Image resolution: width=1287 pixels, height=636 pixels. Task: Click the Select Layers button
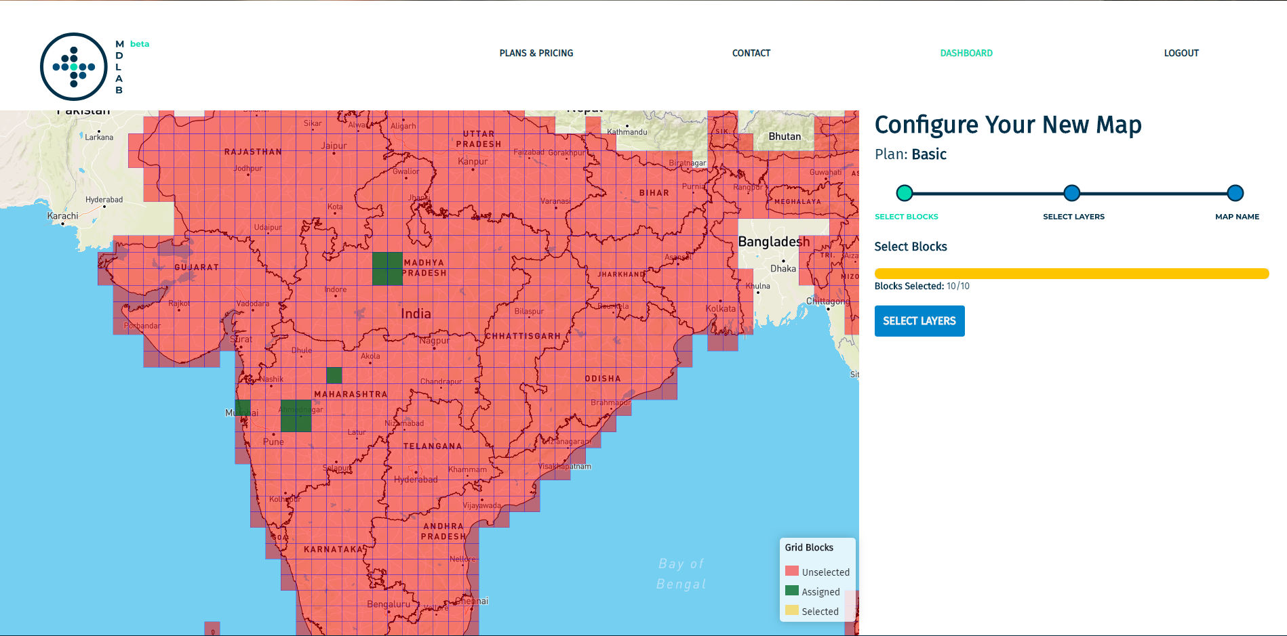pos(919,321)
